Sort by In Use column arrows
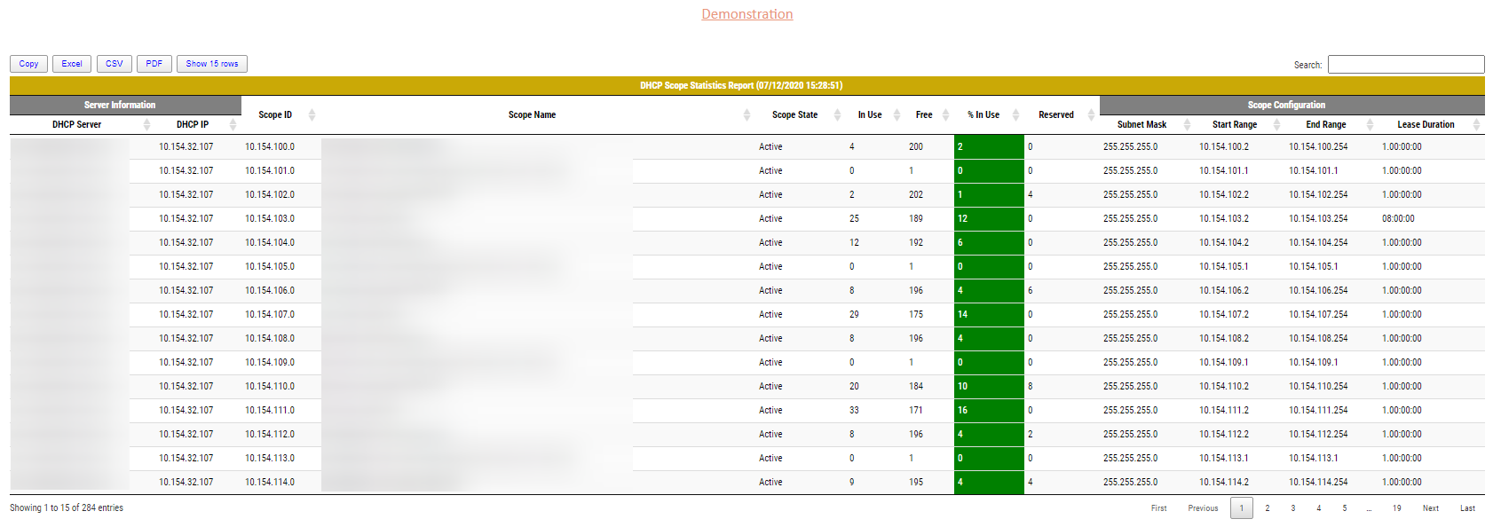Viewport: 1493px width, 527px height. click(897, 115)
